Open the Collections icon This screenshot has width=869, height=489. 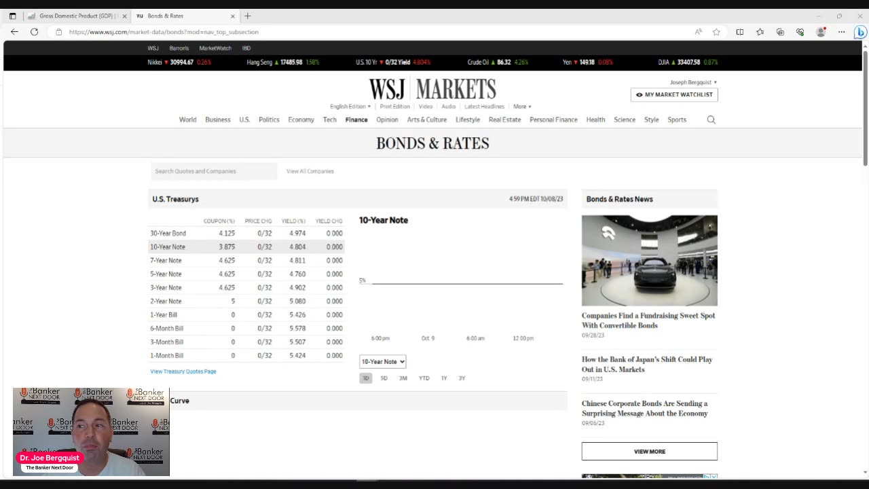point(780,32)
